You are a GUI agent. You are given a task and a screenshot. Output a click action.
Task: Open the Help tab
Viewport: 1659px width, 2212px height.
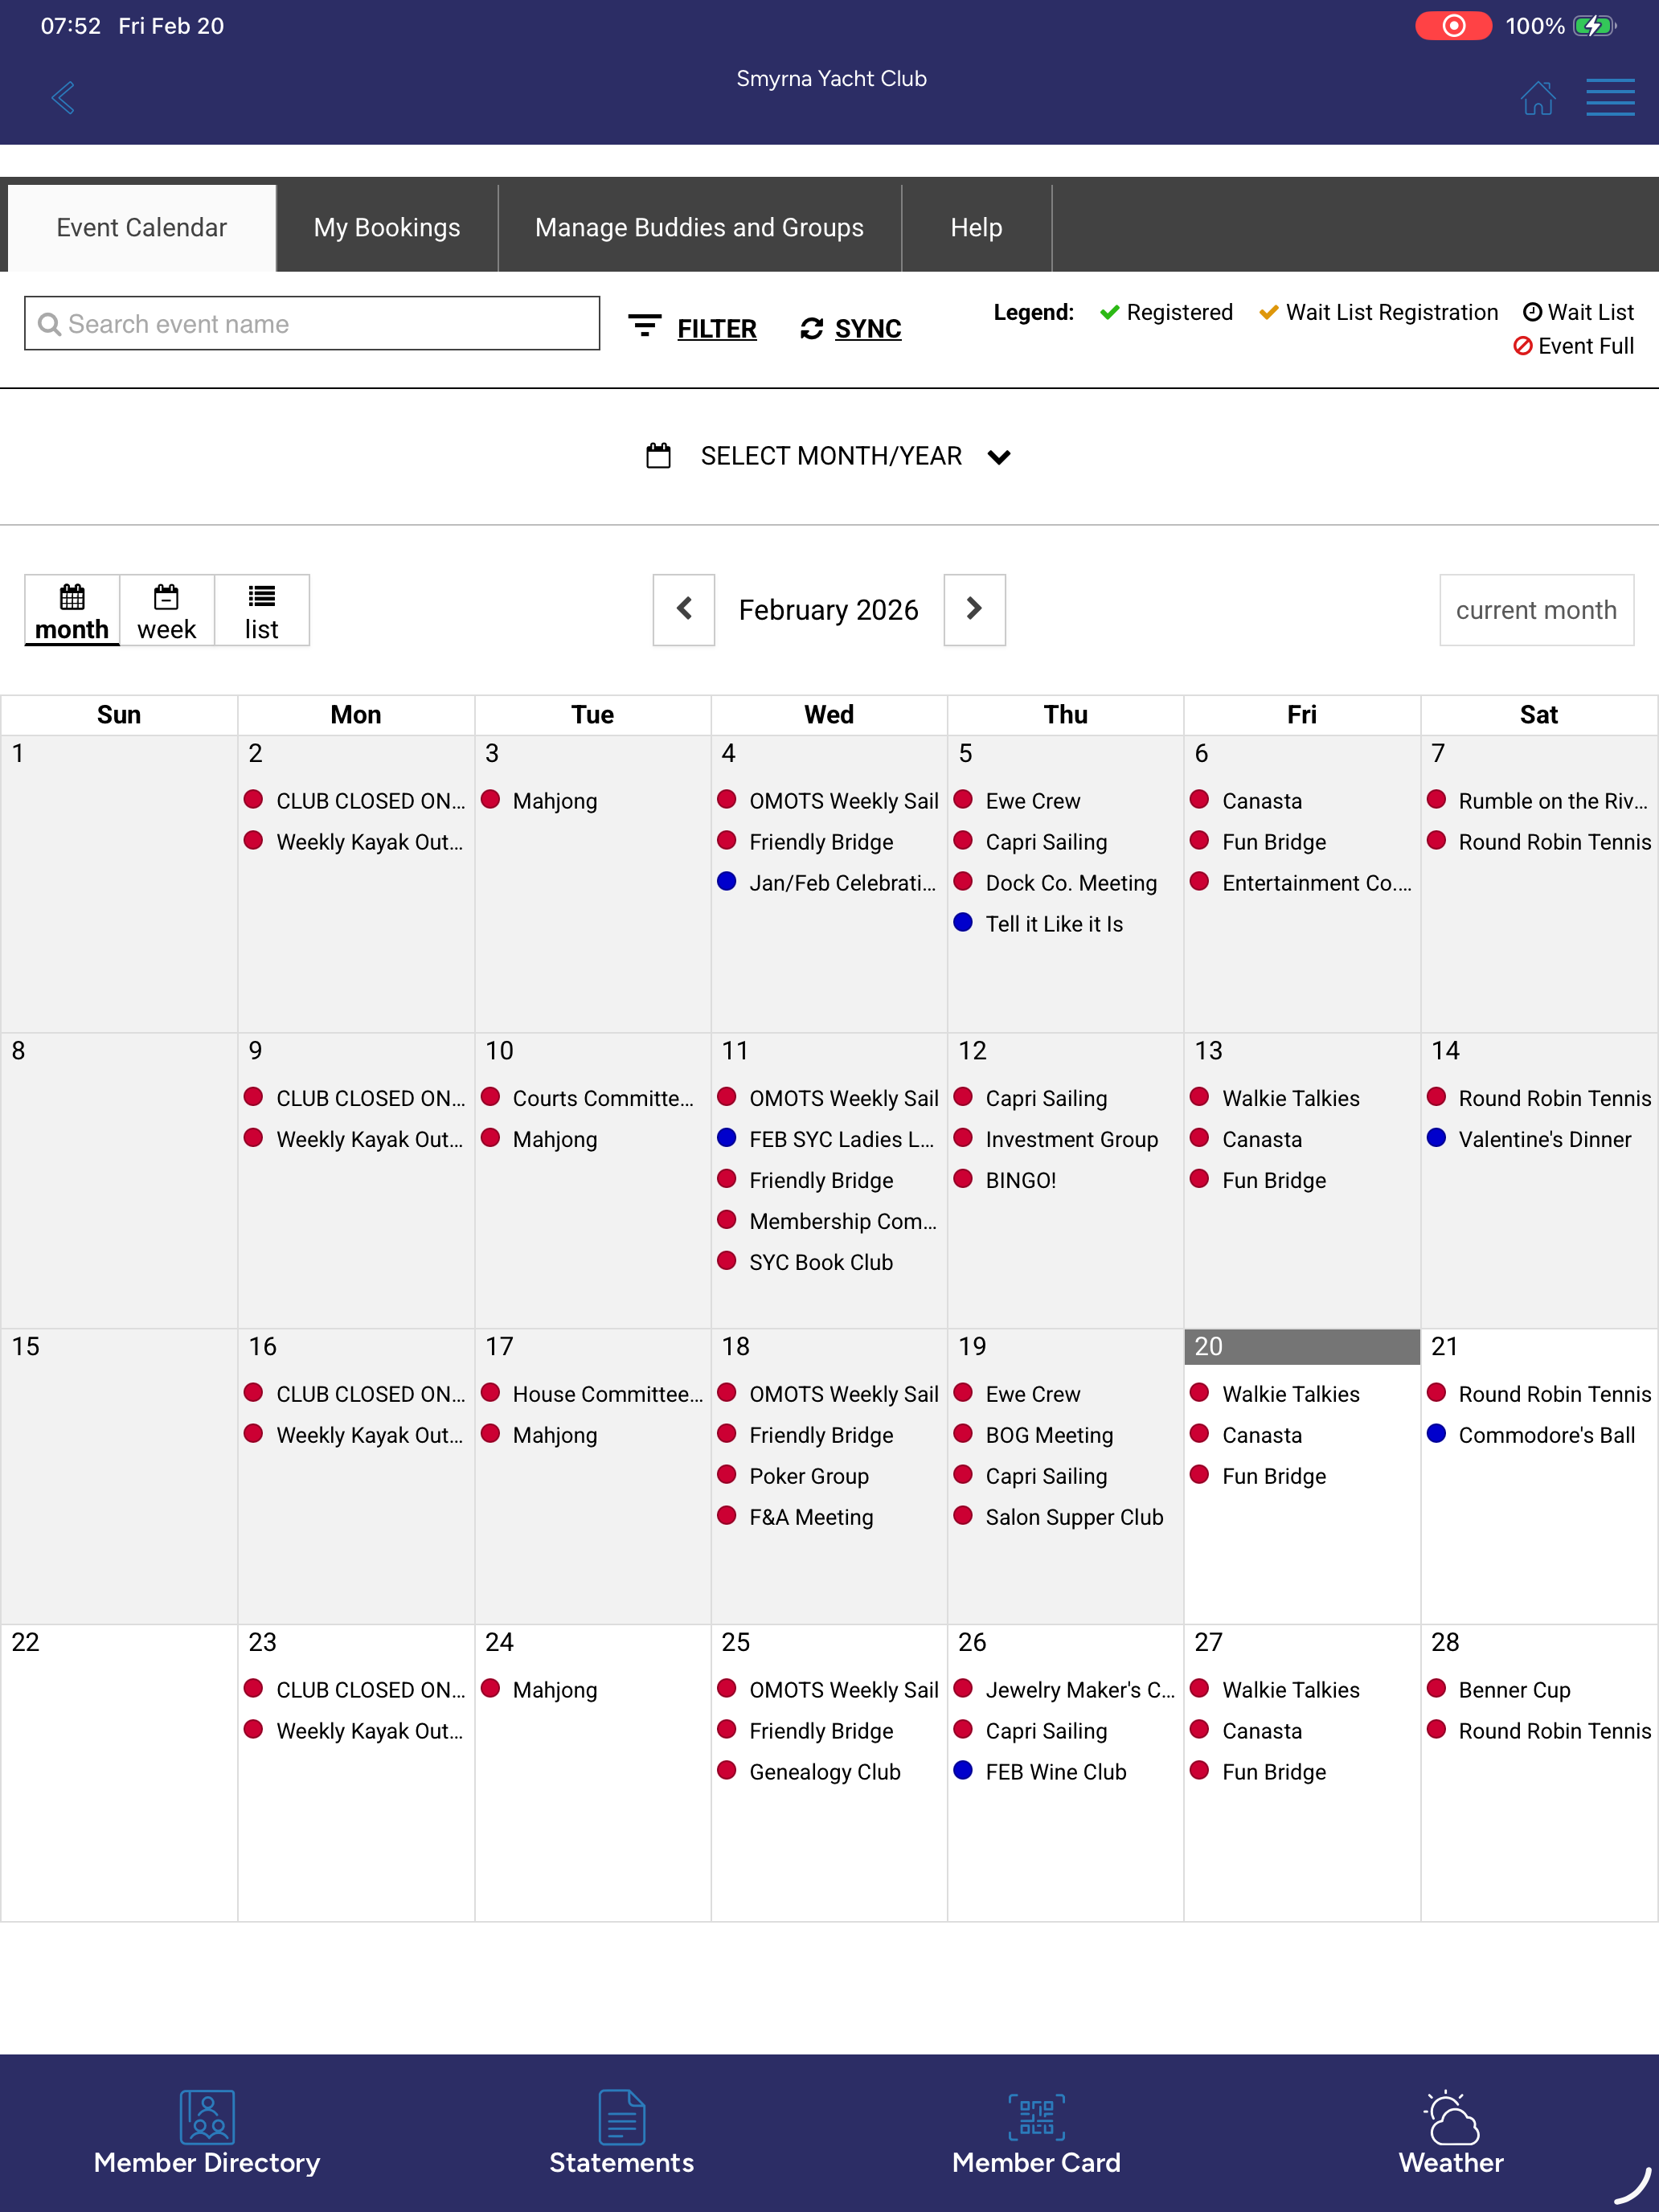[x=976, y=227]
